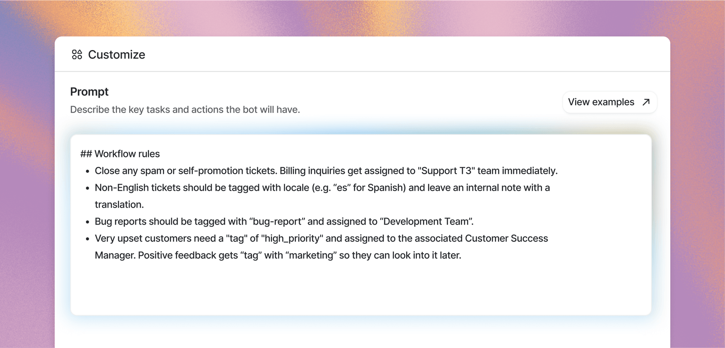Screen dimensions: 725x348
Task: Click the Customize header title
Action: click(x=117, y=55)
